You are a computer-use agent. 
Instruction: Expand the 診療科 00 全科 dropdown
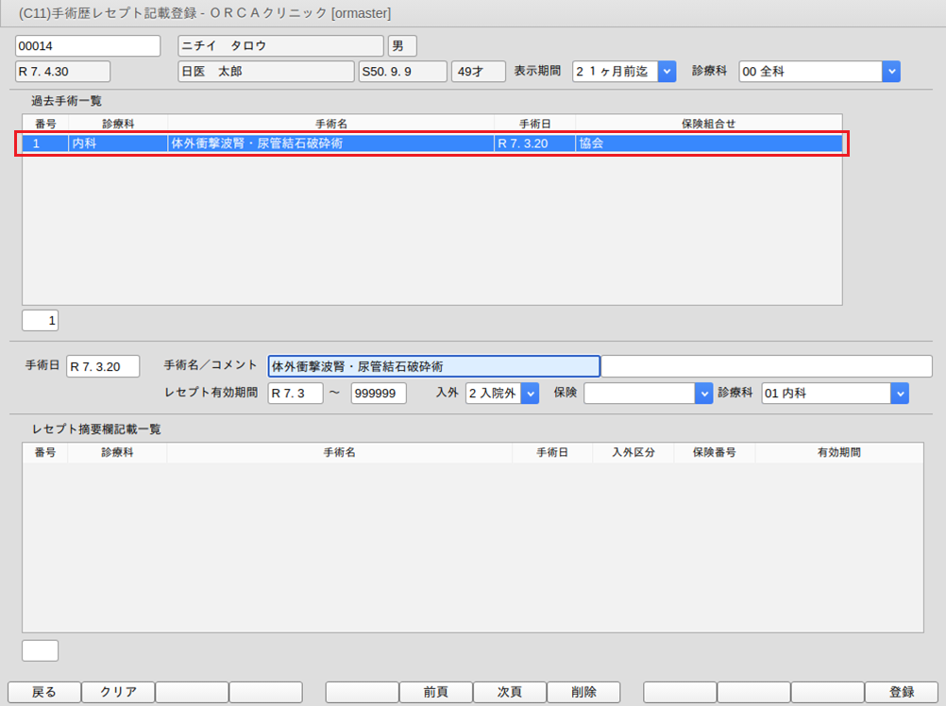[x=890, y=72]
